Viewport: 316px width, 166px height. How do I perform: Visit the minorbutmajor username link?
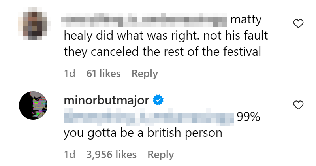(106, 100)
